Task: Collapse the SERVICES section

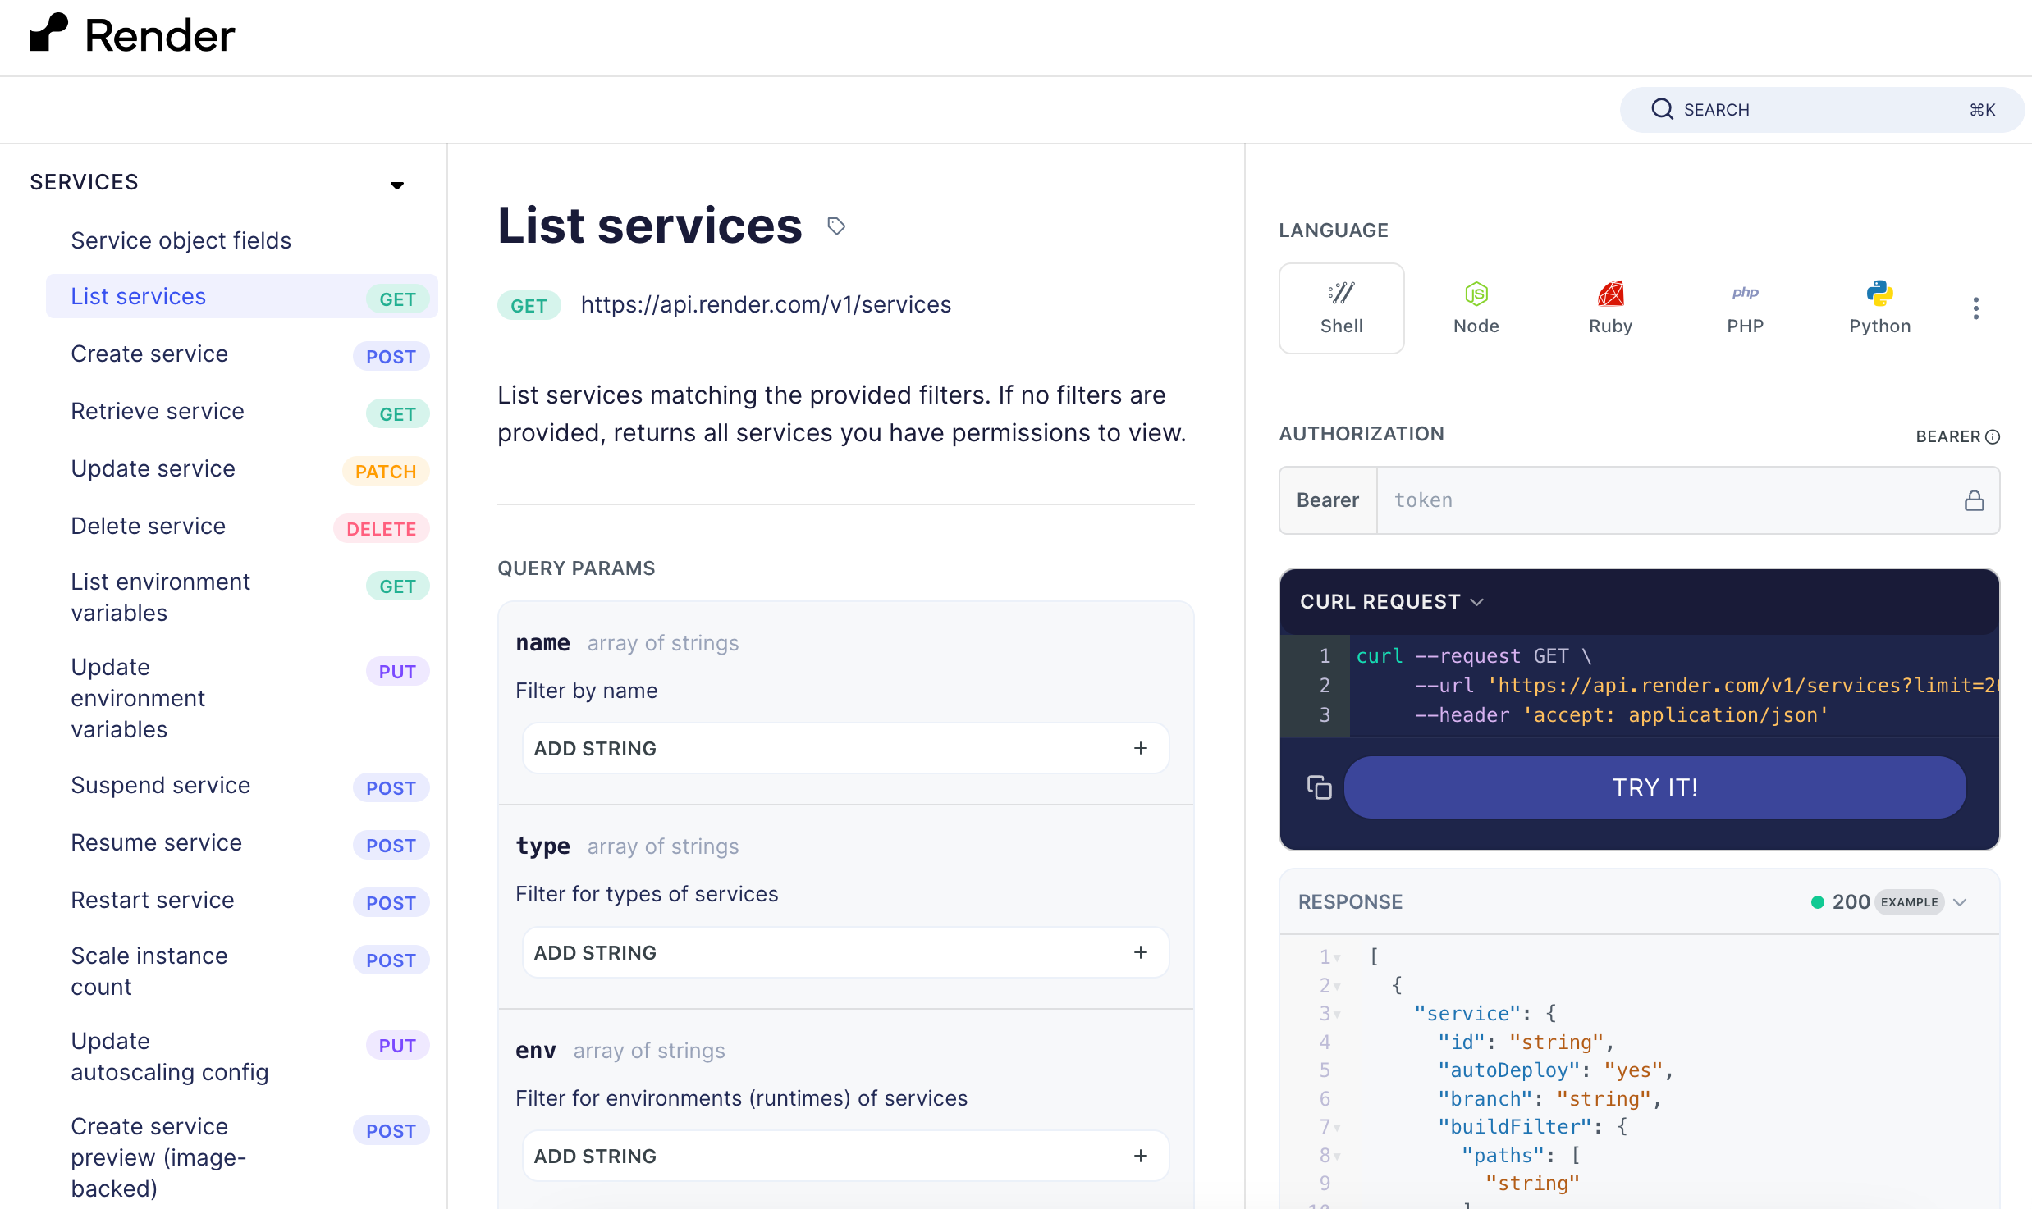Action: tap(397, 185)
